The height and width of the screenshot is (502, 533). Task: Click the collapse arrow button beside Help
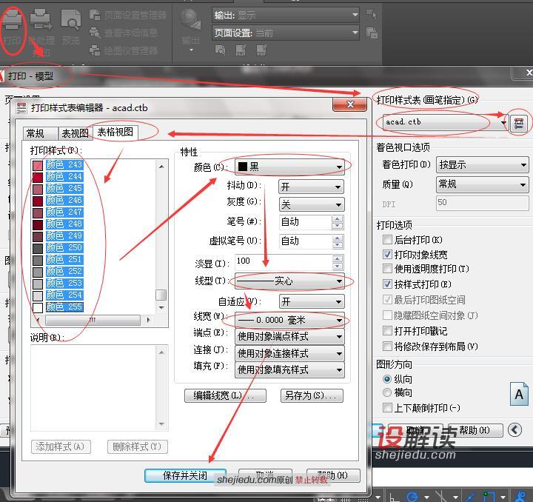(x=514, y=430)
